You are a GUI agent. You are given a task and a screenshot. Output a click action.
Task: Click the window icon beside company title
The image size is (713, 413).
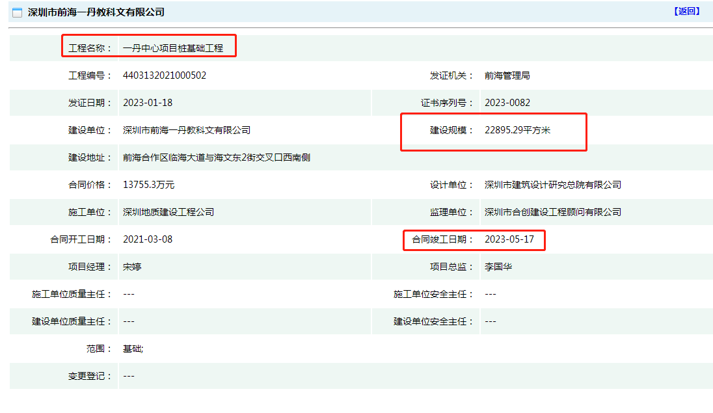[18, 12]
